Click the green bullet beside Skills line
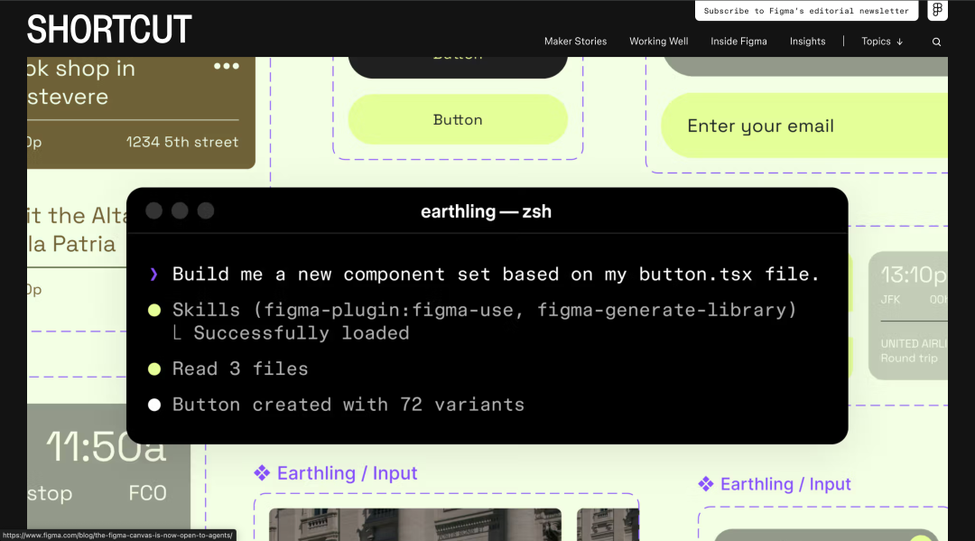 (x=154, y=311)
